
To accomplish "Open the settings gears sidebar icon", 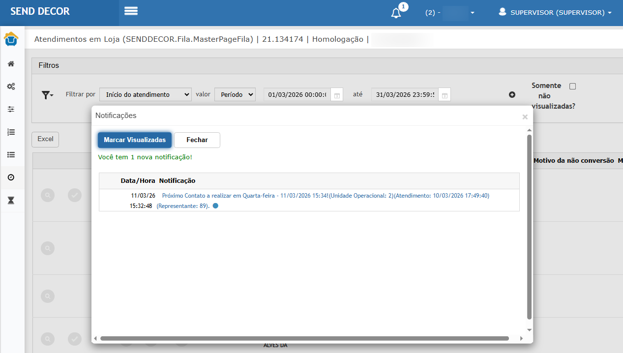I will click(x=11, y=87).
